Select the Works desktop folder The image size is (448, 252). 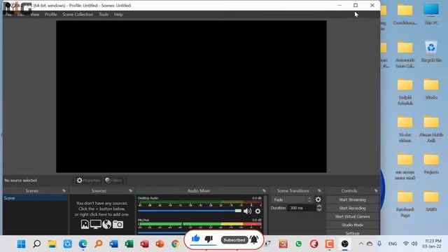(431, 89)
